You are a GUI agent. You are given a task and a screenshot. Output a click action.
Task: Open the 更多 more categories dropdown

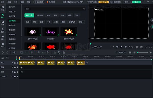[x=81, y=22]
